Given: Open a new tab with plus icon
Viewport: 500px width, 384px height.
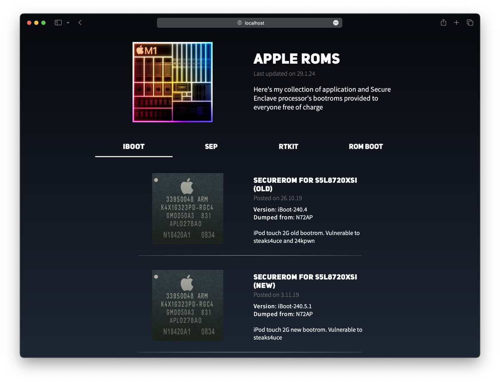Looking at the screenshot, I should [x=457, y=22].
